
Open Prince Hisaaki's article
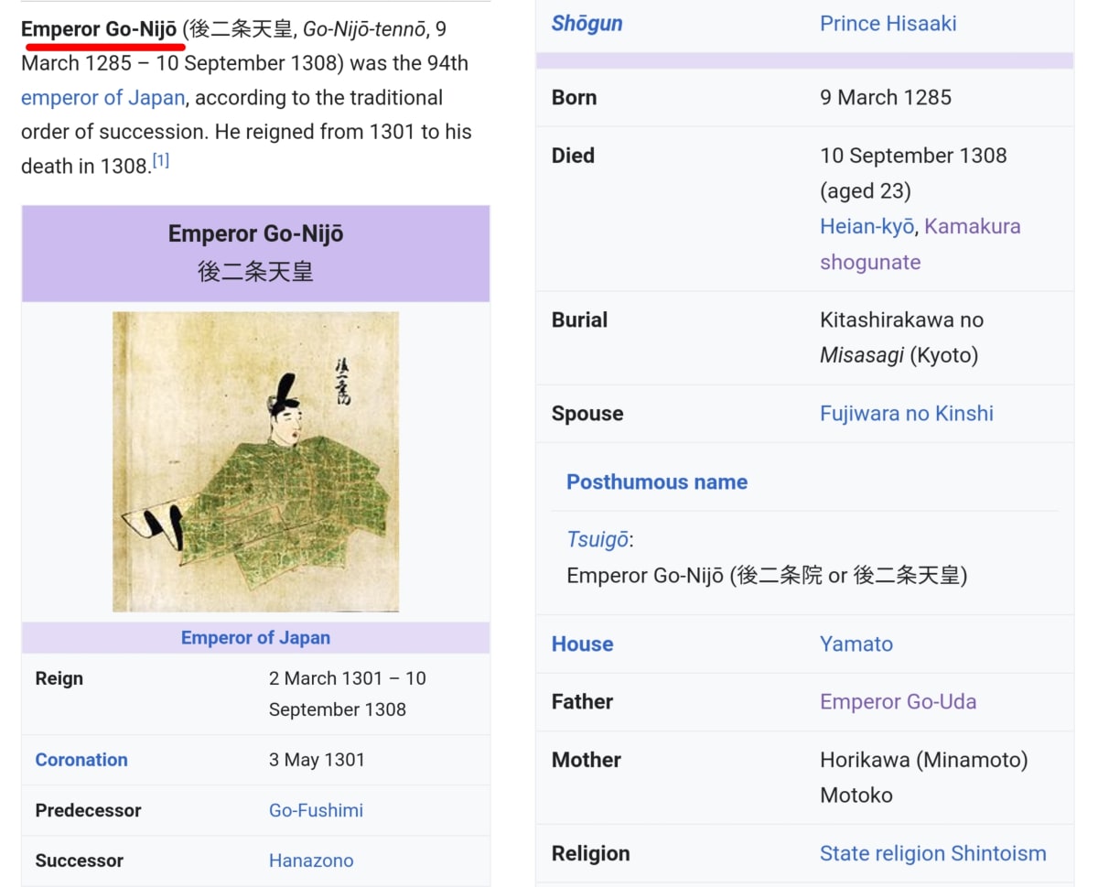click(x=888, y=23)
